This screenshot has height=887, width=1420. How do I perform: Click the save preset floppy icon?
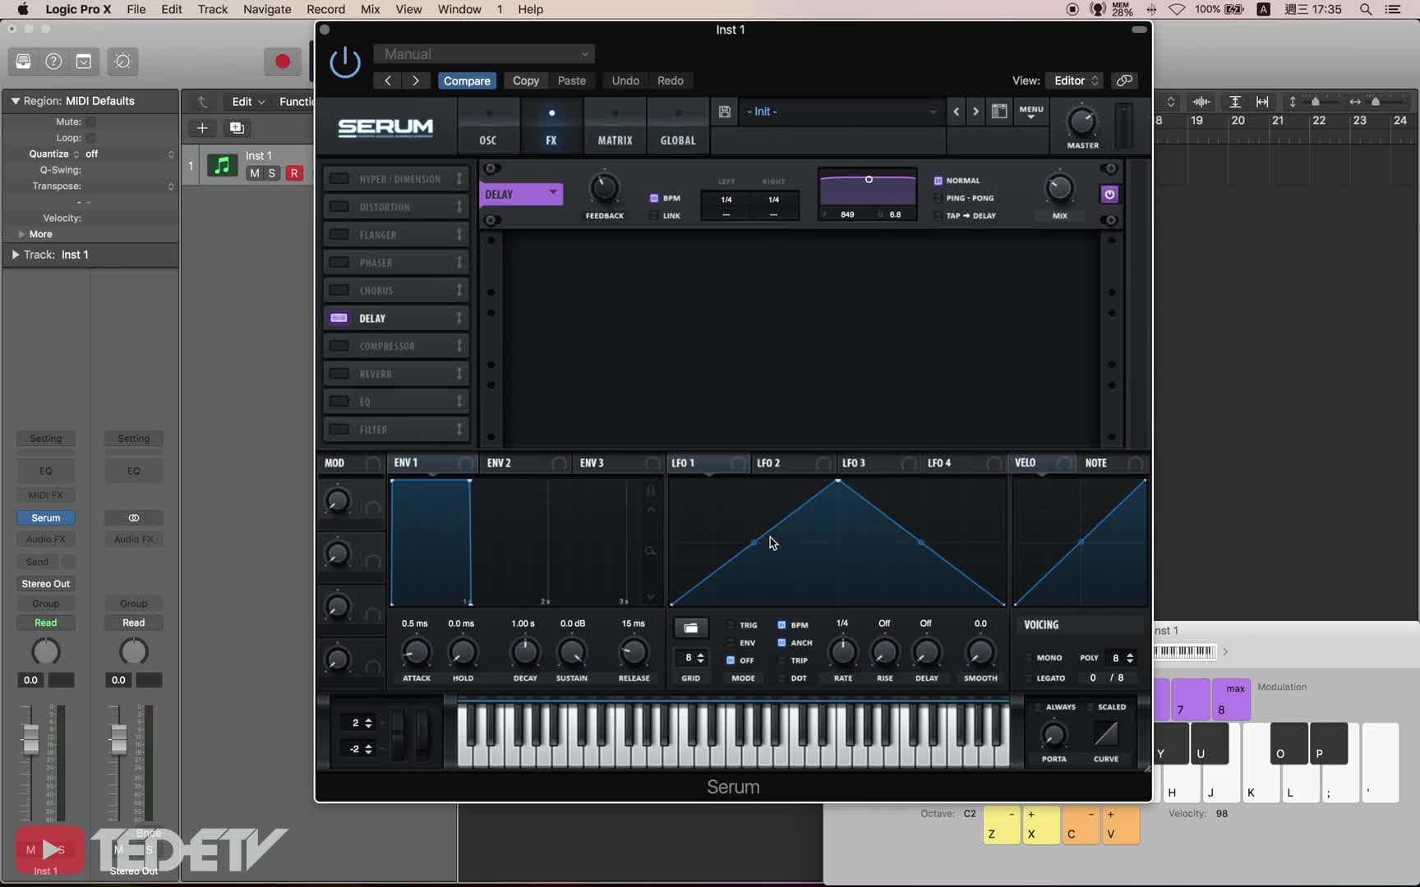(724, 112)
